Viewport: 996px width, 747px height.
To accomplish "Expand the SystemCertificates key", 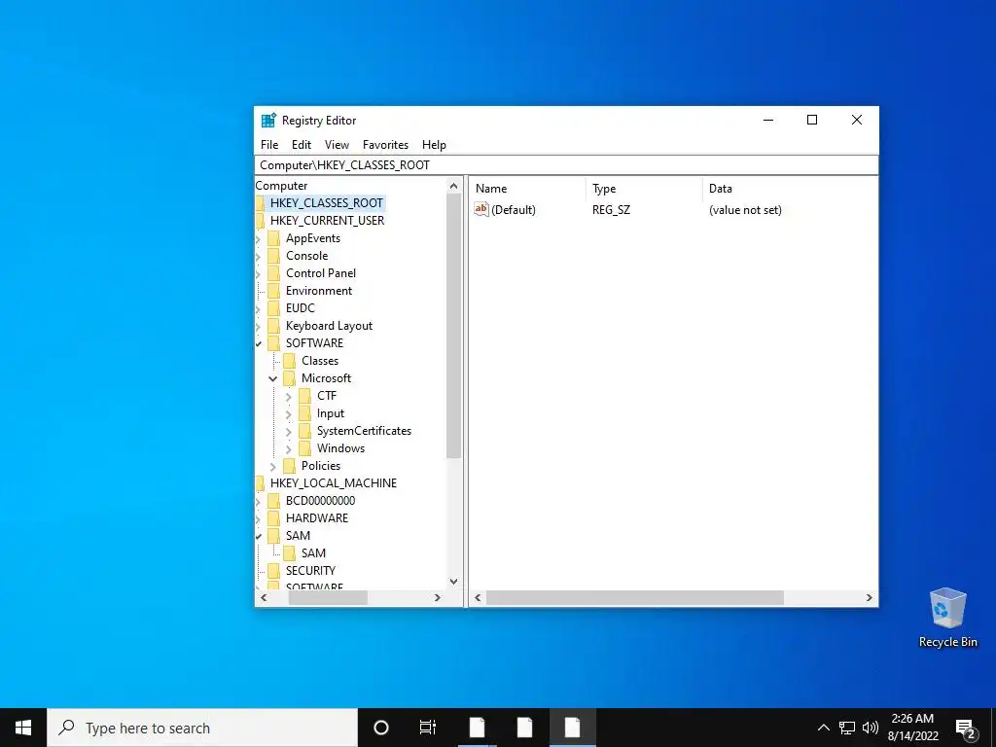I will (288, 431).
